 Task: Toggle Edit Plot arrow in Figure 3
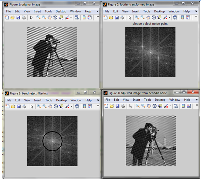(x=32, y=106)
